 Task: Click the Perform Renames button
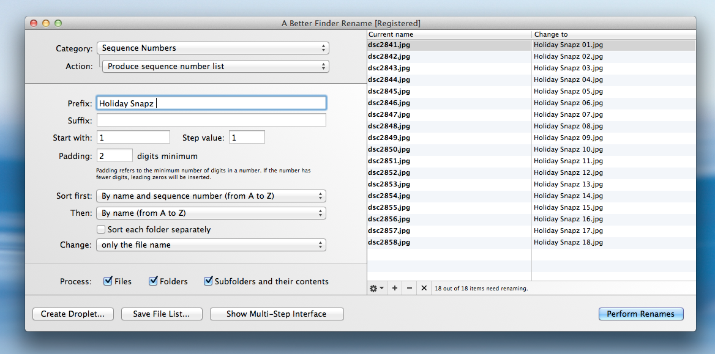coord(641,314)
